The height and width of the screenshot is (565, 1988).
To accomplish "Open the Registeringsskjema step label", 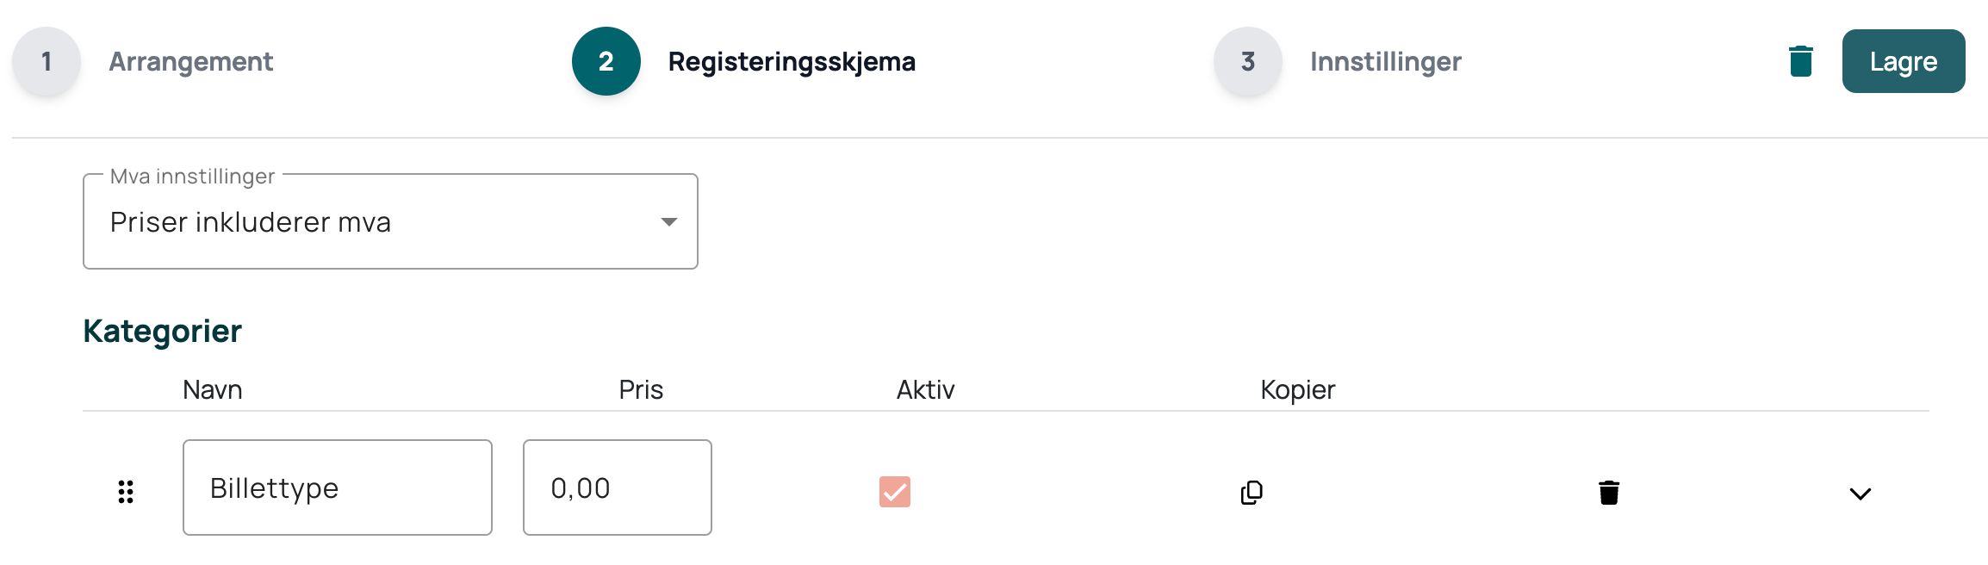I will point(792,61).
